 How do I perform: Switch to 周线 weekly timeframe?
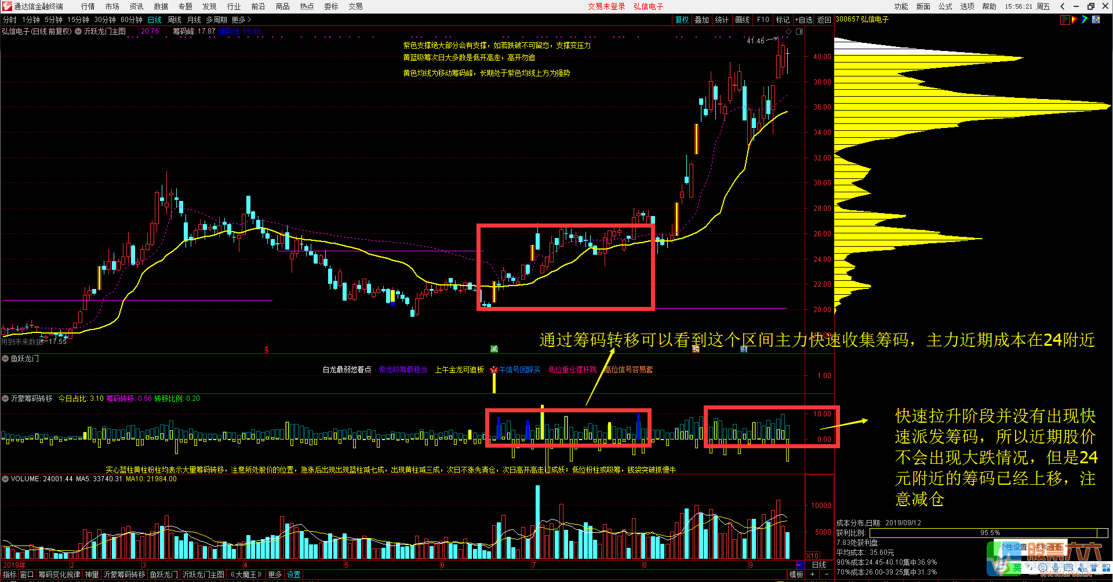pos(174,20)
